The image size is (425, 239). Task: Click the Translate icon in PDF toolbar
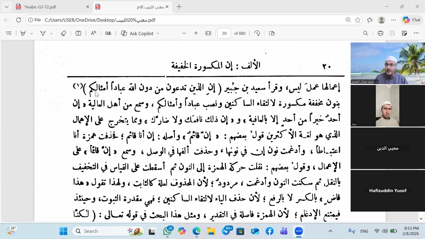pos(108,33)
